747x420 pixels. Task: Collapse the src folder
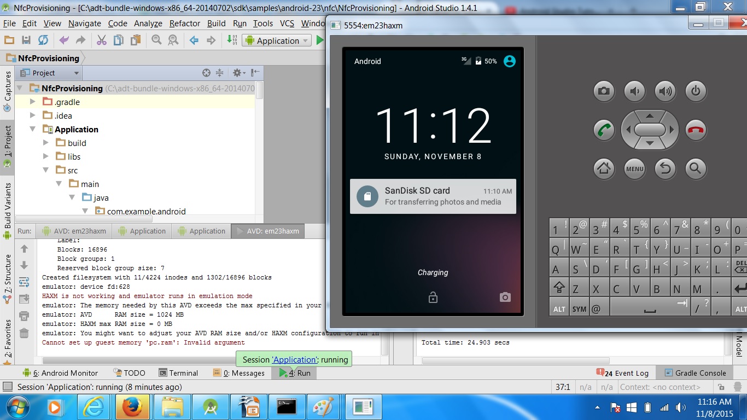point(46,170)
